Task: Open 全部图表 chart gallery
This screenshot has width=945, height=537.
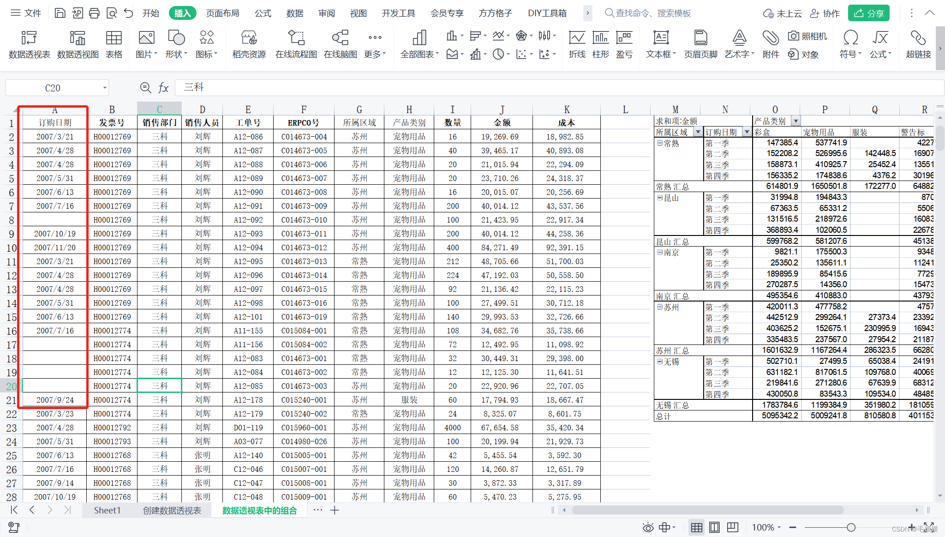Action: point(419,44)
